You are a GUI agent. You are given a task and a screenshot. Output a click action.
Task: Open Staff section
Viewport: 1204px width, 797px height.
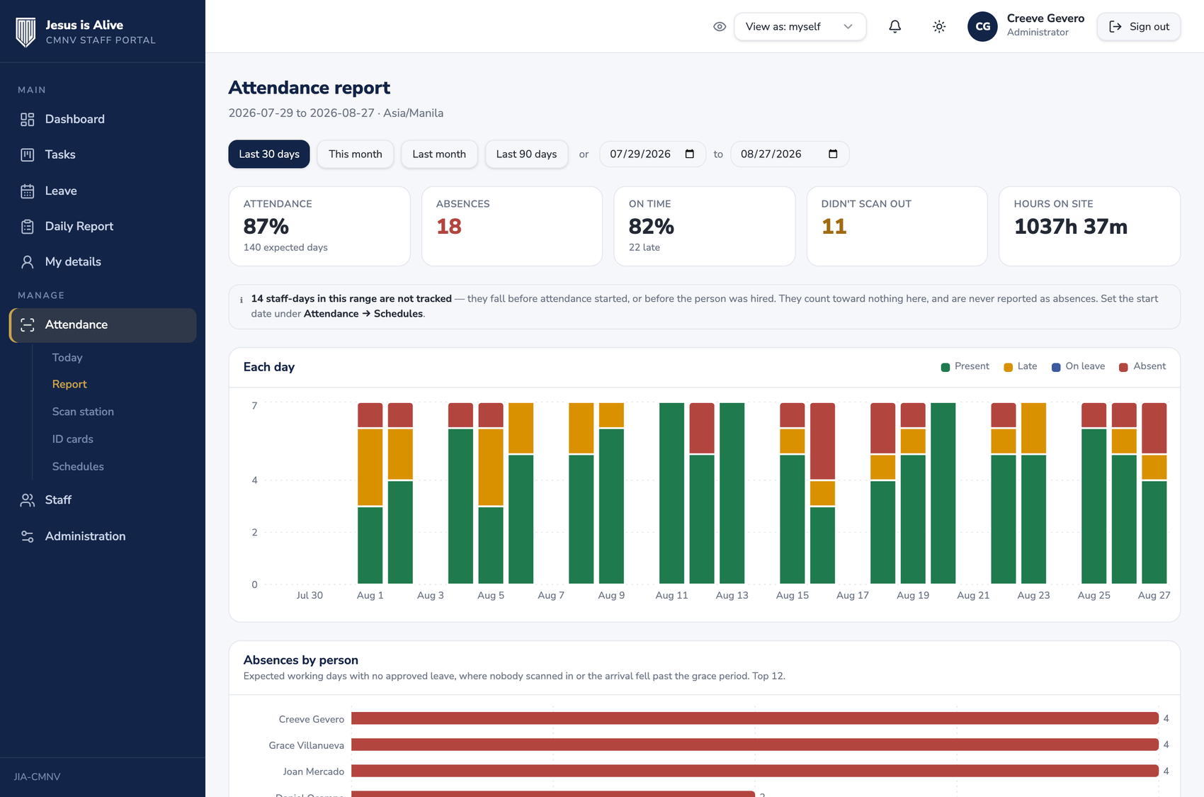103,500
